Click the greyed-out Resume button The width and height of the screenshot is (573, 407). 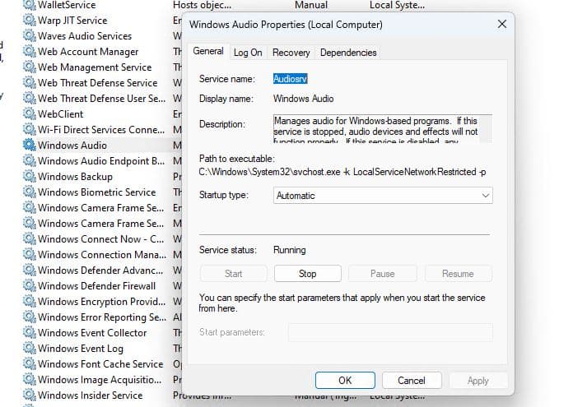(458, 274)
